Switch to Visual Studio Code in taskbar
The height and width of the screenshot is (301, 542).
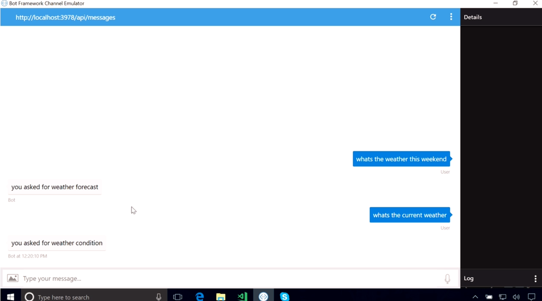pyautogui.click(x=242, y=297)
